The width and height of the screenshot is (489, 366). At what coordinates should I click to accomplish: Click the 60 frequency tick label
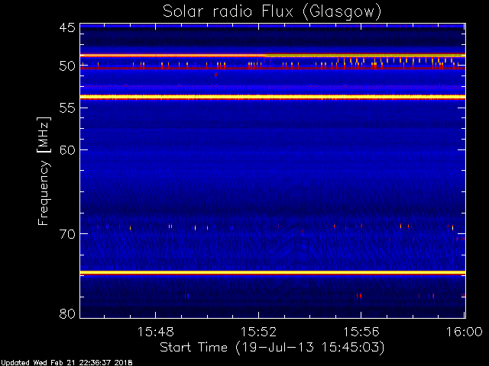67,149
